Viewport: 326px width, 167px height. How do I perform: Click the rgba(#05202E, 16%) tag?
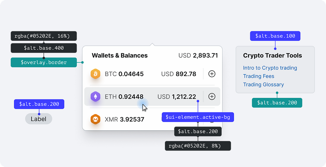click(44, 36)
